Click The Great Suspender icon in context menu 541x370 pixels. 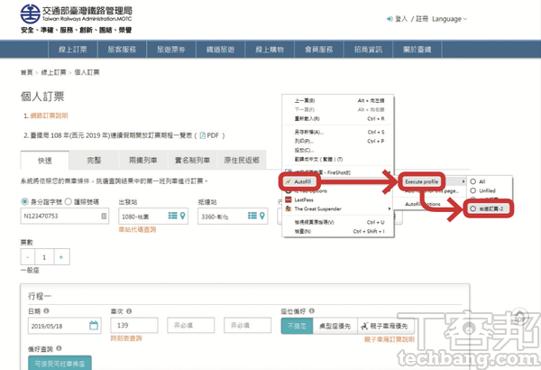[289, 208]
